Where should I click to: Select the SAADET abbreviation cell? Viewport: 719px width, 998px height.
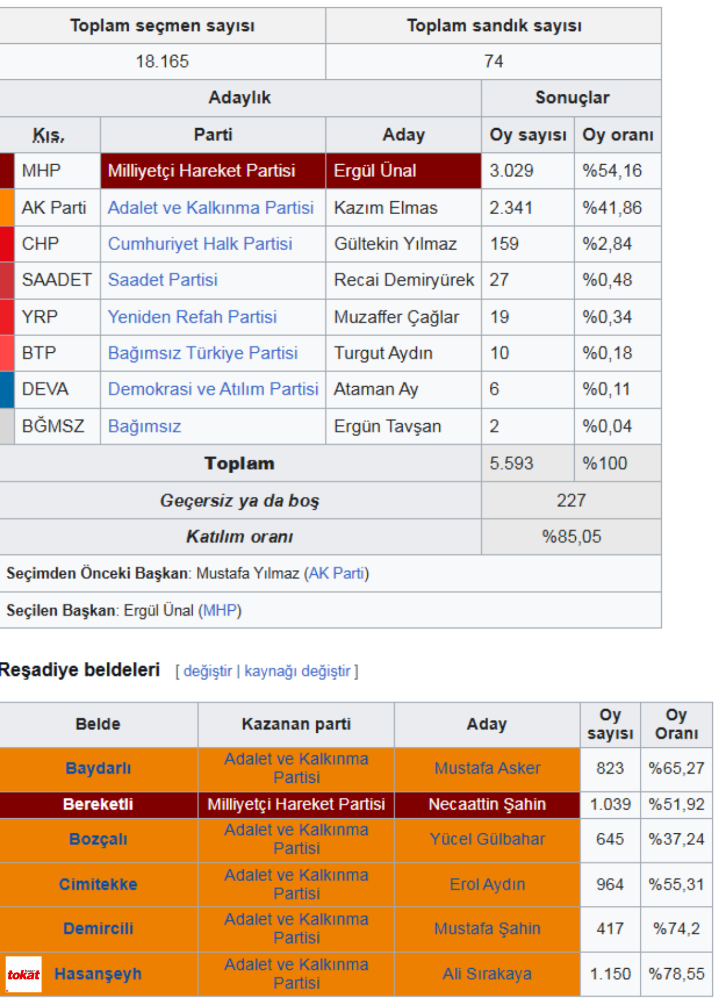[x=57, y=279]
